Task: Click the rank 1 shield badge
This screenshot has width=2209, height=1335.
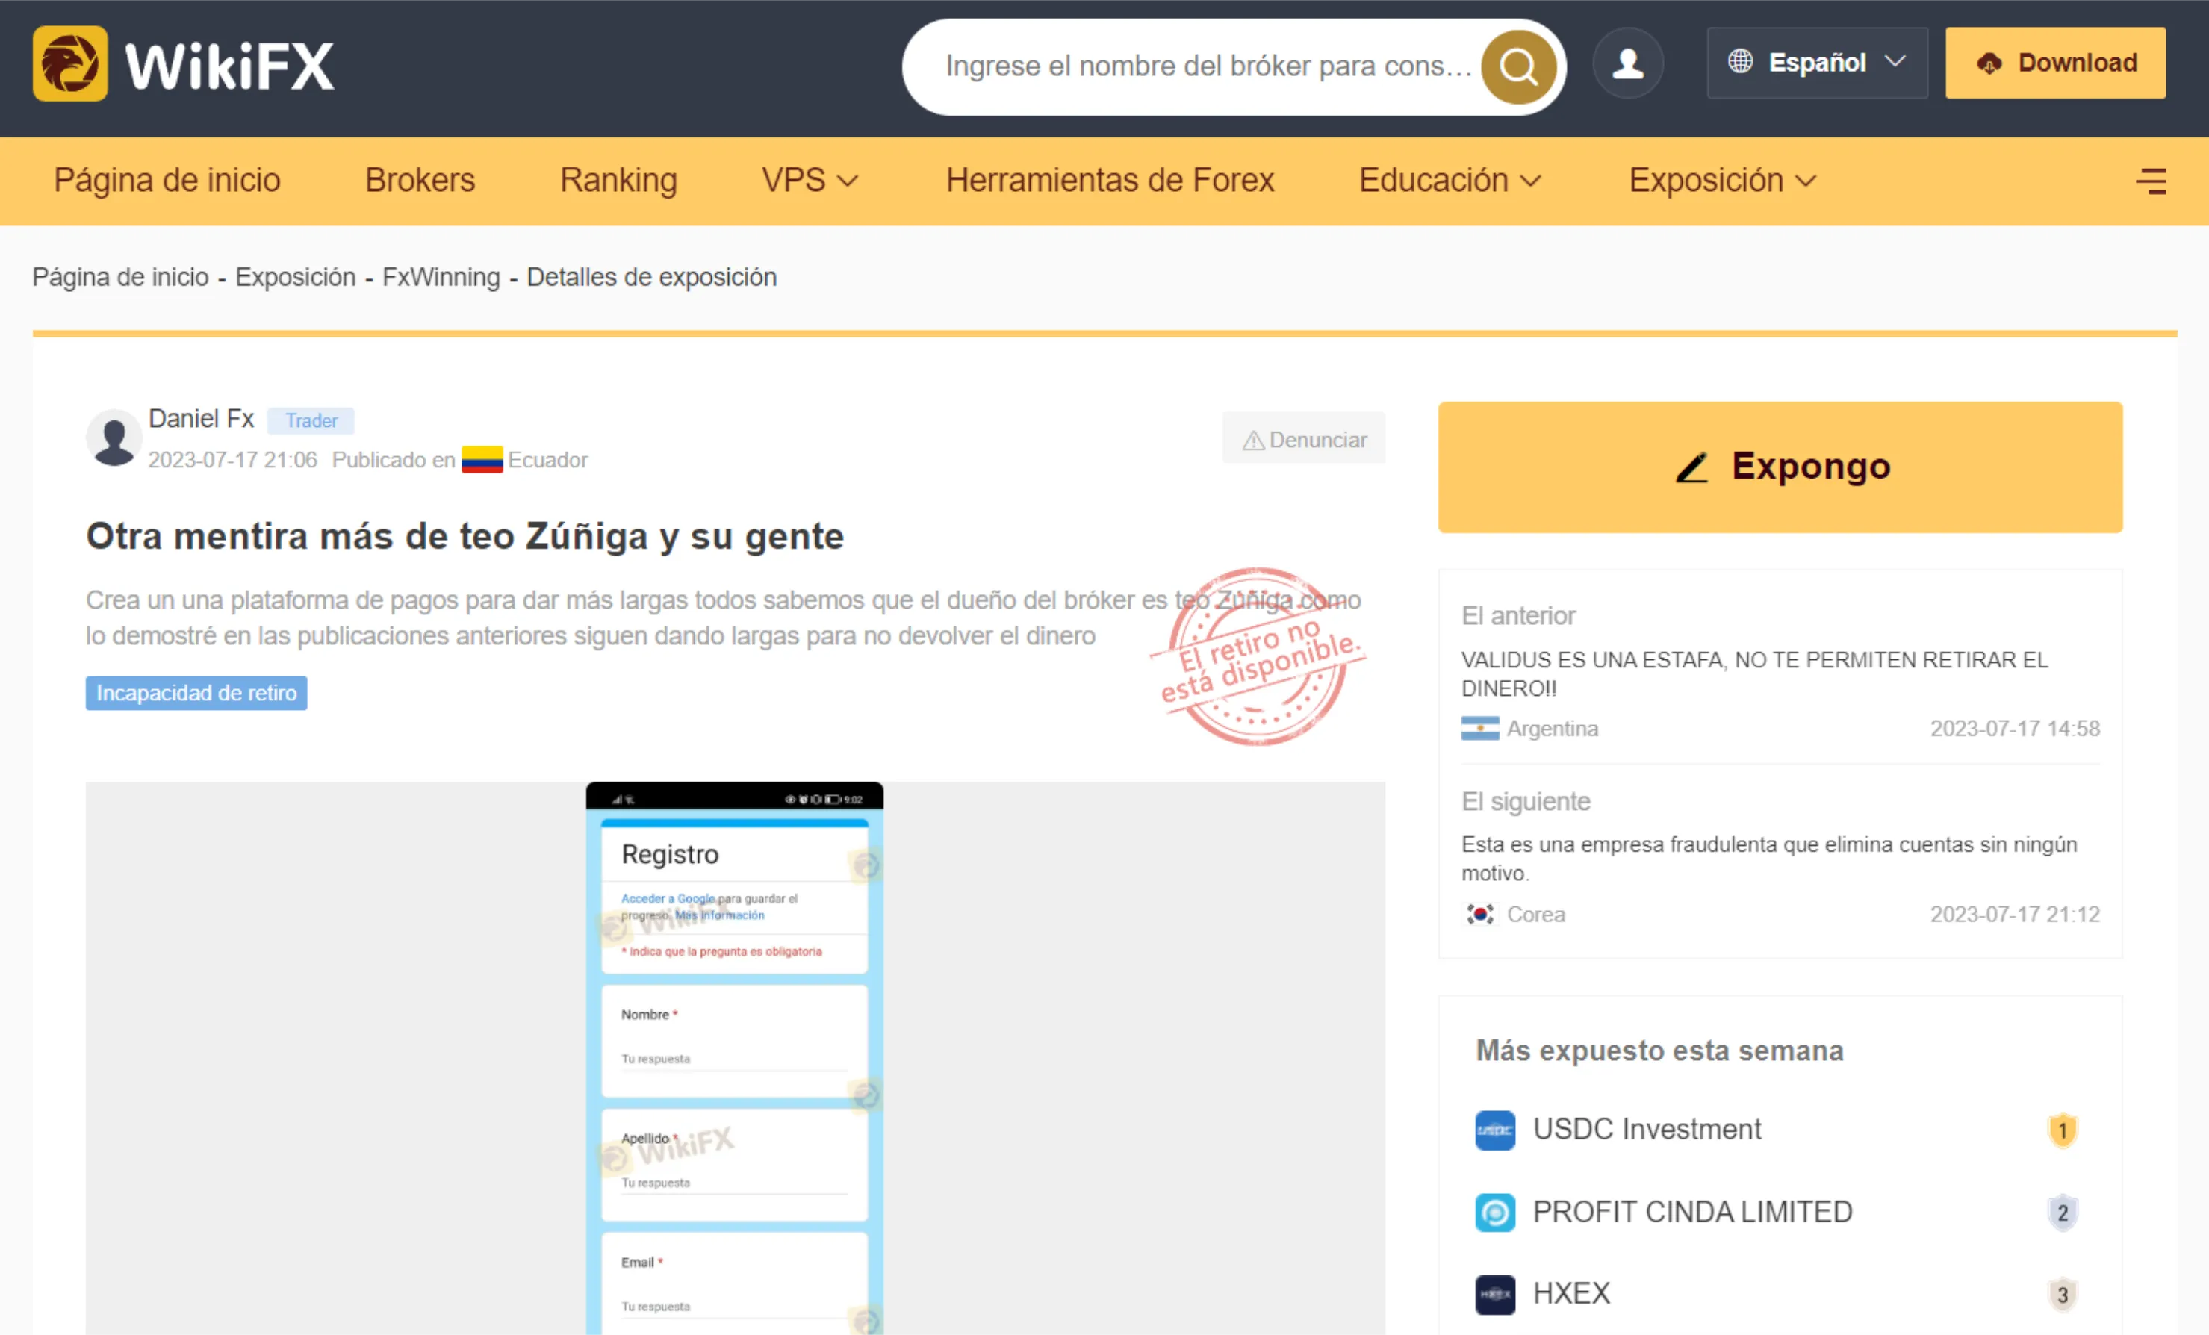Action: point(2062,1130)
